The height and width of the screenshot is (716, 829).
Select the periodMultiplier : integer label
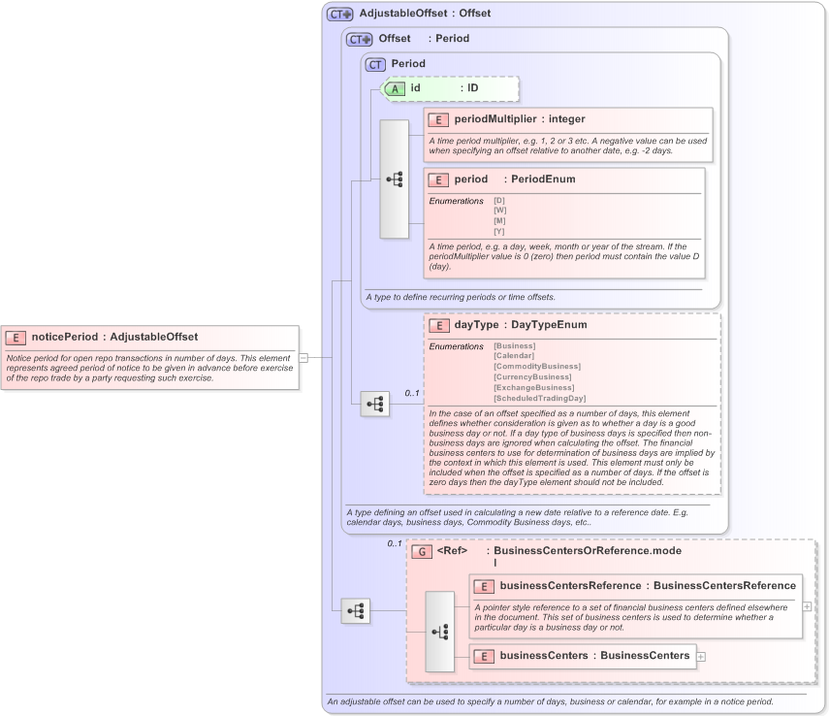(x=520, y=119)
